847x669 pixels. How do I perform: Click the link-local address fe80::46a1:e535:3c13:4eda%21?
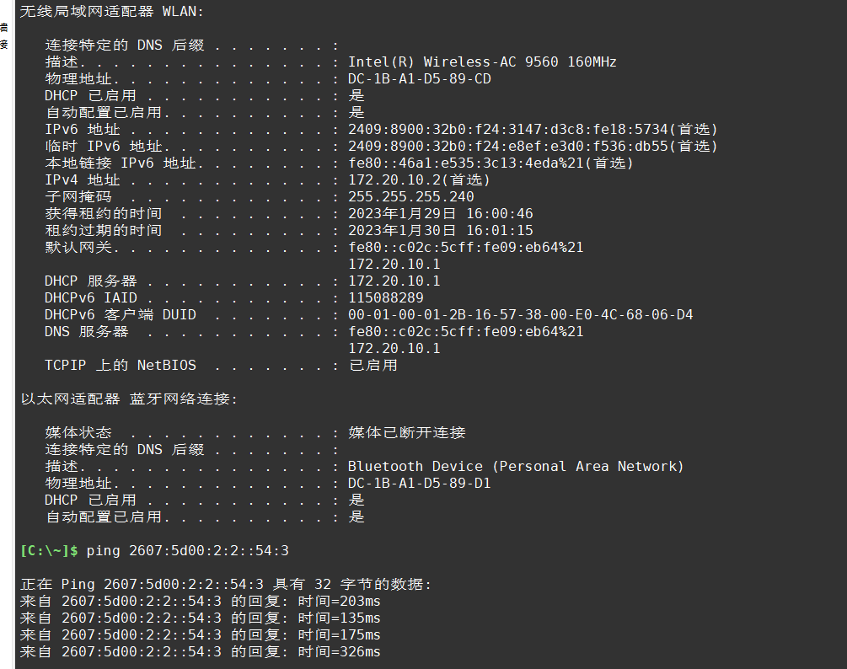pyautogui.click(x=491, y=163)
